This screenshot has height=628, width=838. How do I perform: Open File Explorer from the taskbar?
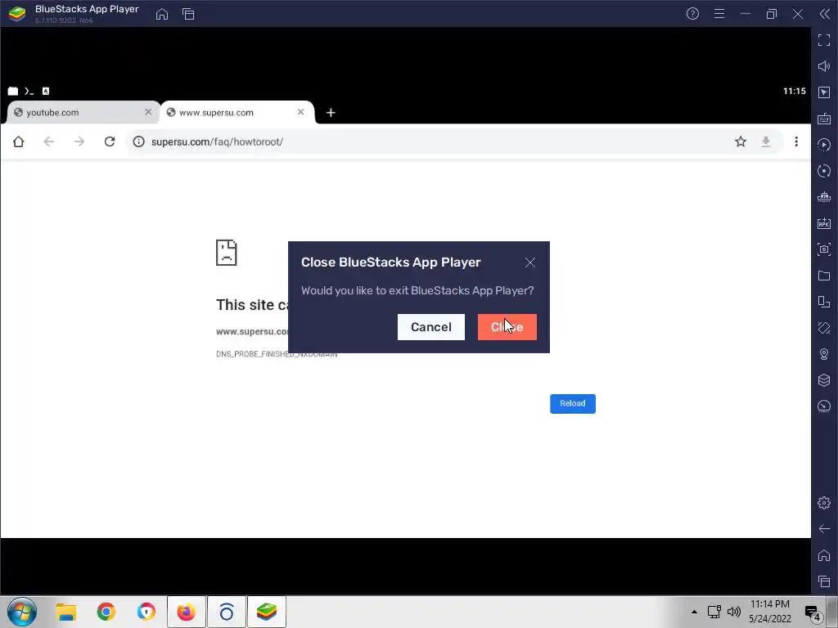coord(66,612)
